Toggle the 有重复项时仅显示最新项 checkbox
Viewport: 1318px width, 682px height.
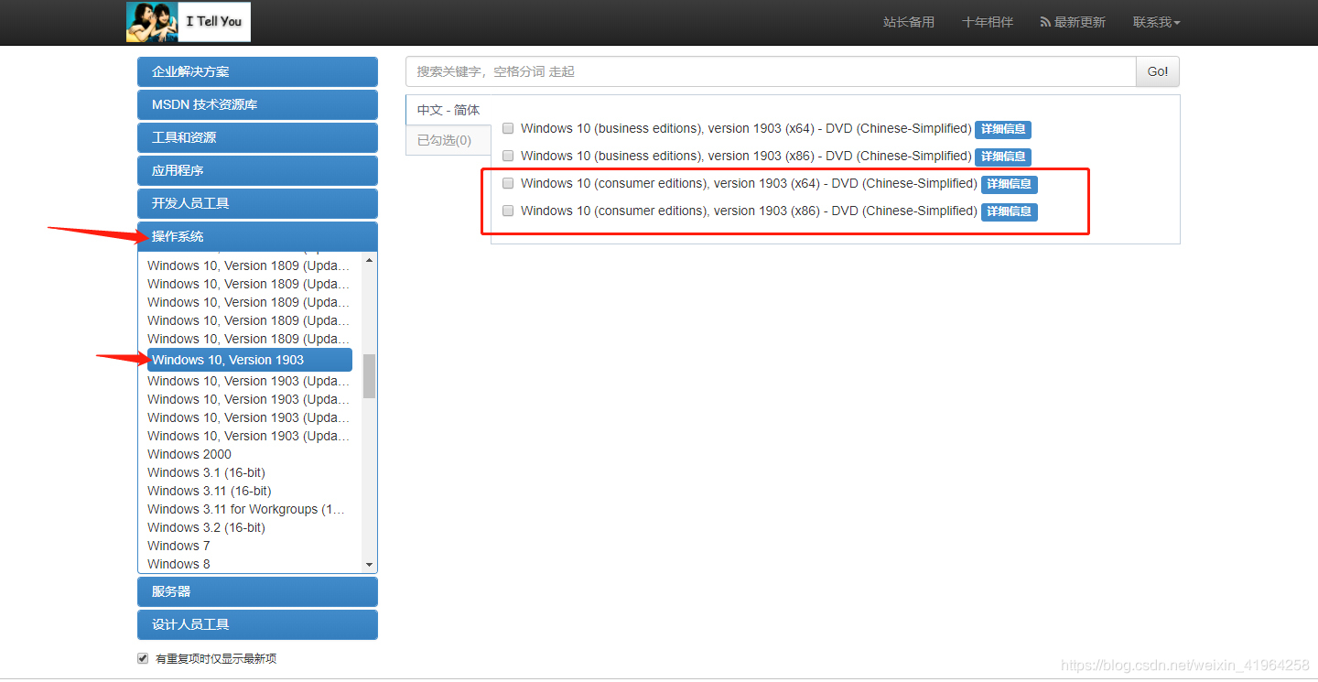pos(143,658)
